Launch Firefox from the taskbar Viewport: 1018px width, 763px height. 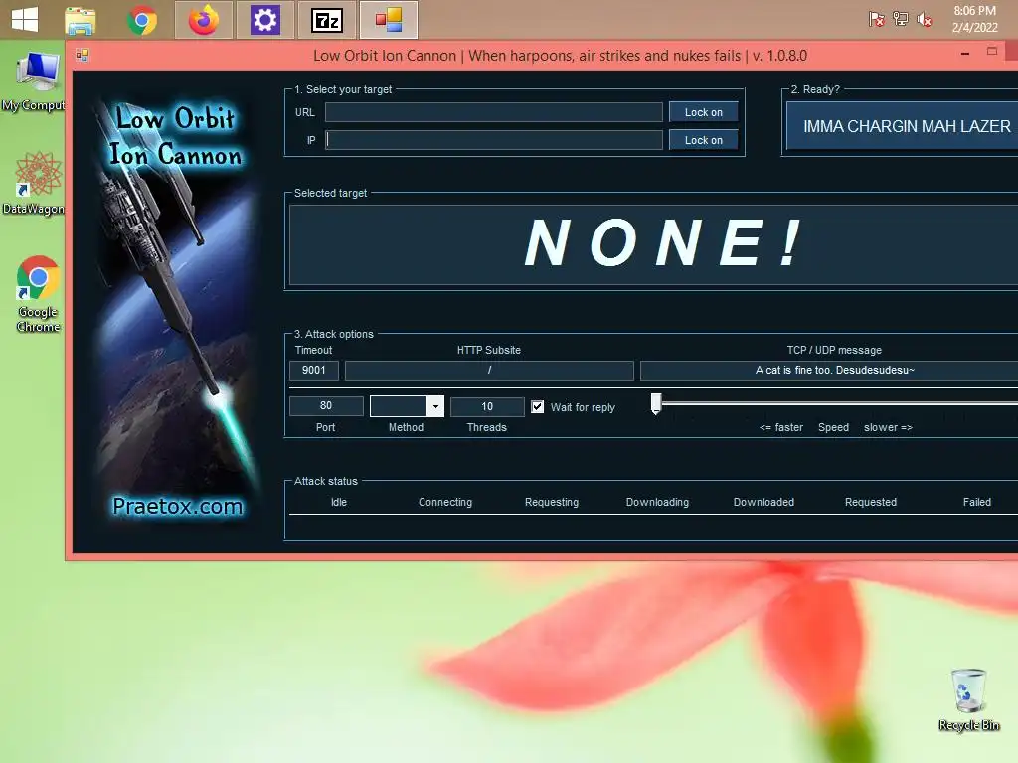[x=204, y=20]
